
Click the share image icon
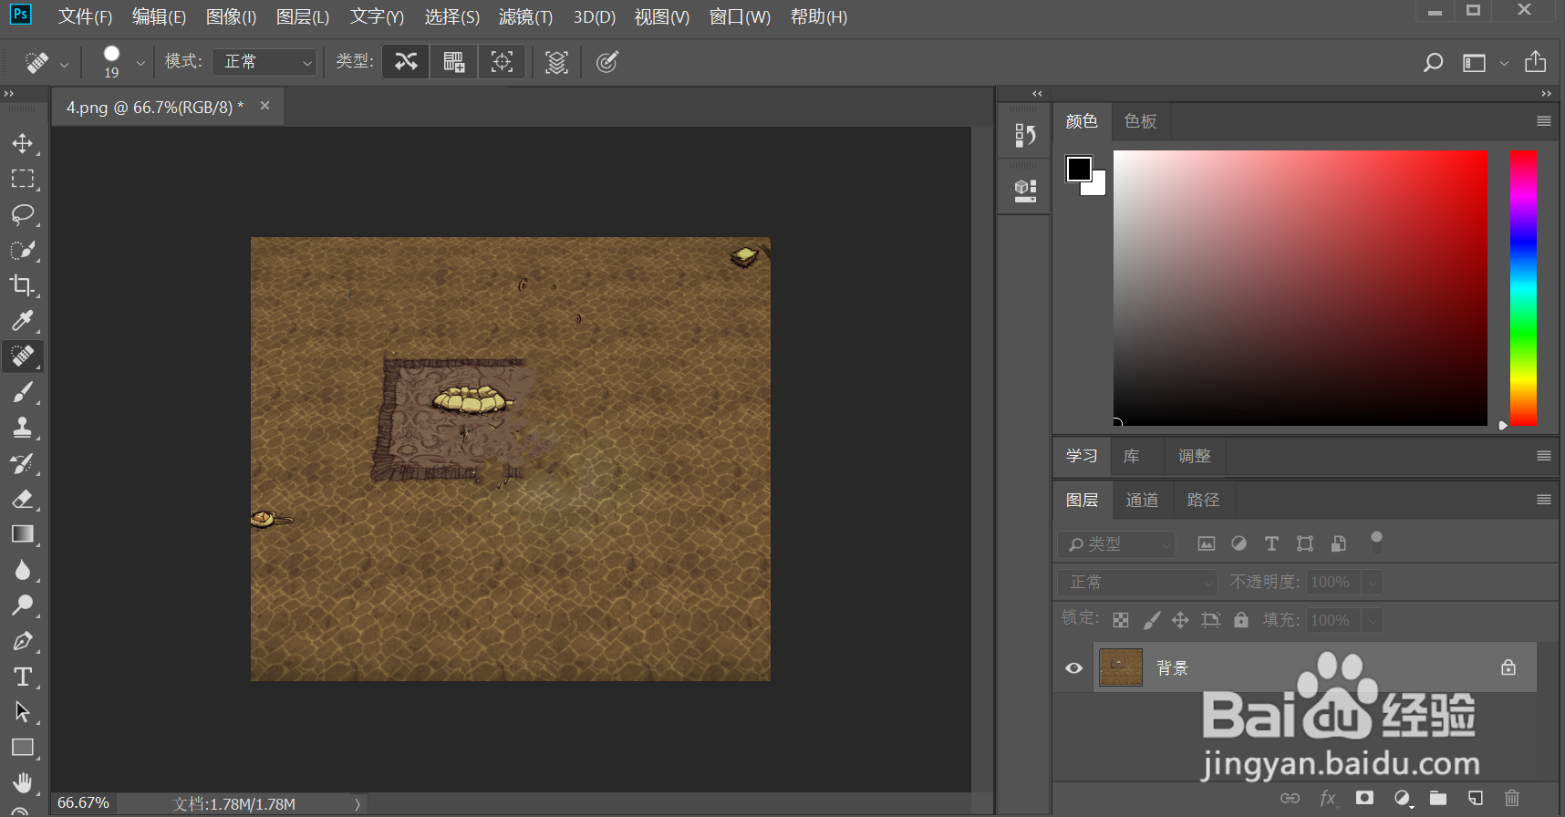pyautogui.click(x=1536, y=62)
